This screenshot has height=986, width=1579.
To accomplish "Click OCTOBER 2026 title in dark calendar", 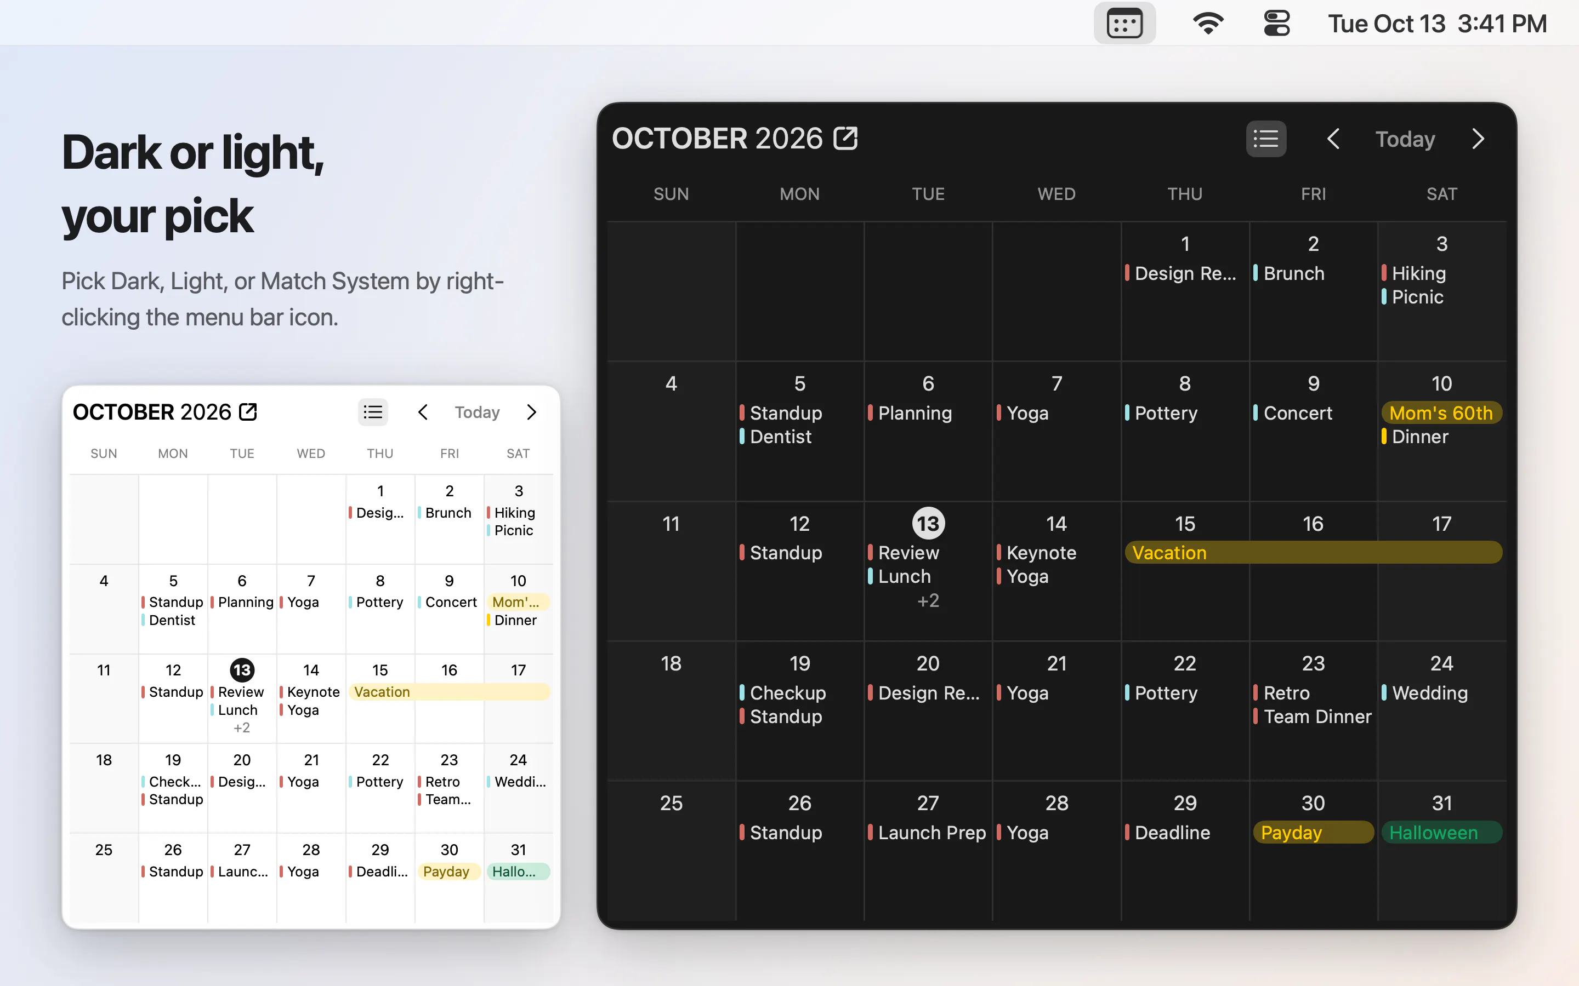I will [717, 138].
